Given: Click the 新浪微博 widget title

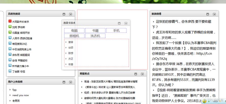Looking at the screenshot, I should pos(156,14).
